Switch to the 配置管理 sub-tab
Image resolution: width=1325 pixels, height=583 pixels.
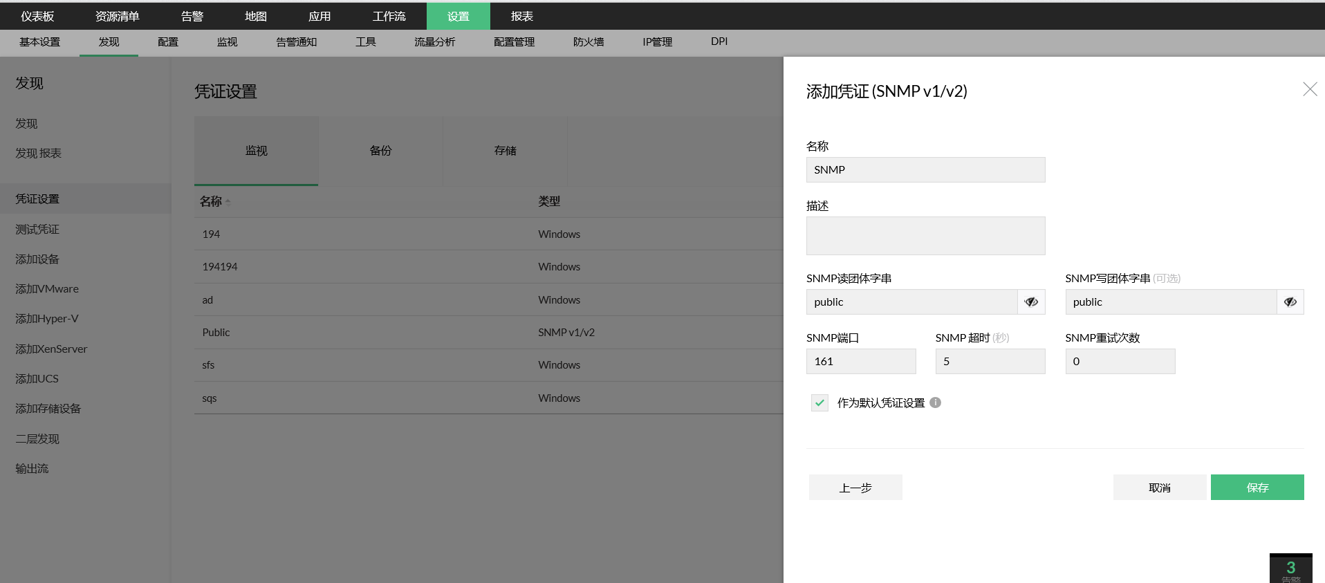click(x=514, y=42)
